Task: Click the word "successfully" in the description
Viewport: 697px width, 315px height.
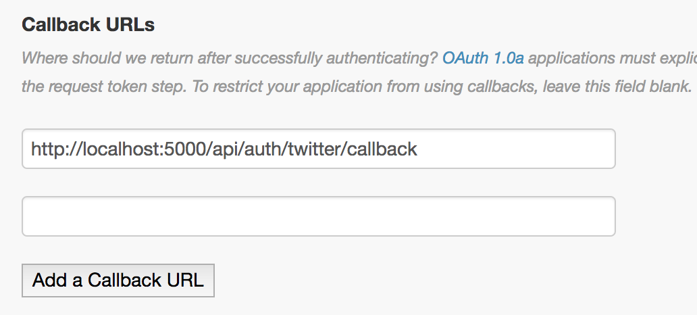Action: point(283,58)
